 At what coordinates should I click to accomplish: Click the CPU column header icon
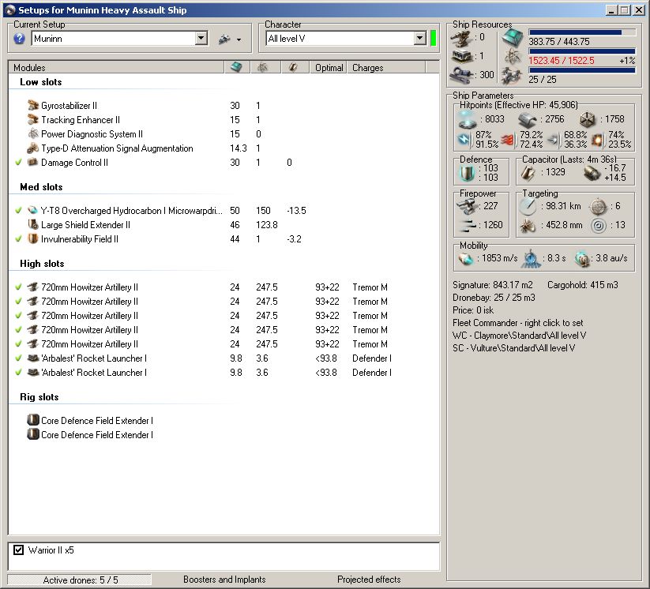pyautogui.click(x=235, y=68)
